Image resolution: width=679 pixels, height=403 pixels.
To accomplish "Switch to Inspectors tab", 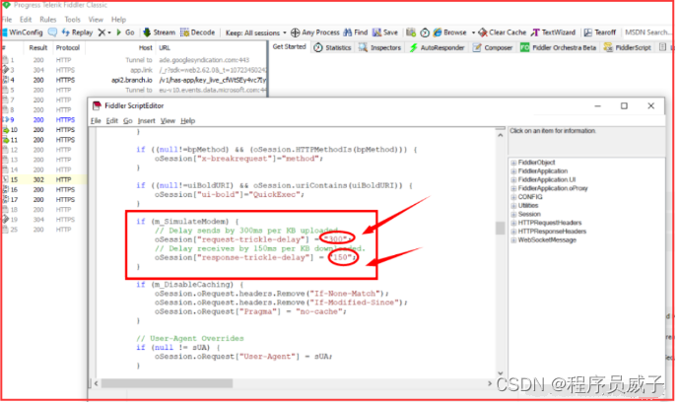I will point(379,47).
